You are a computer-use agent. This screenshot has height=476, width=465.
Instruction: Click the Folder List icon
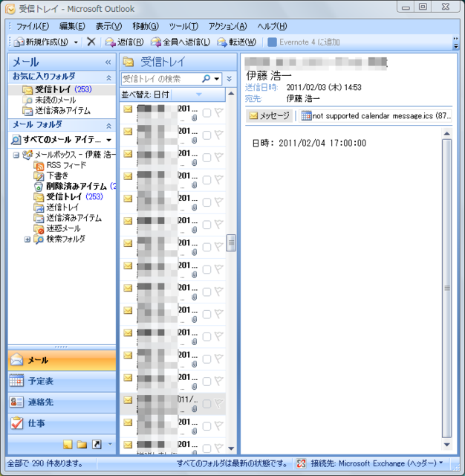coord(82,445)
